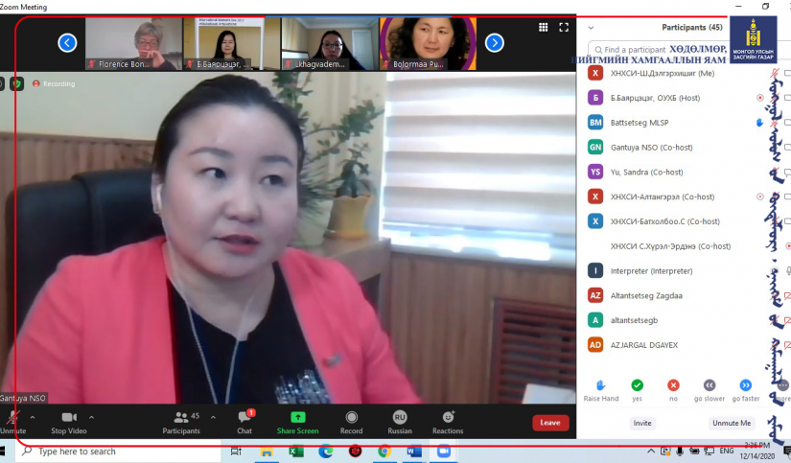791x463 pixels.
Task: Click the Invite button
Action: point(642,423)
